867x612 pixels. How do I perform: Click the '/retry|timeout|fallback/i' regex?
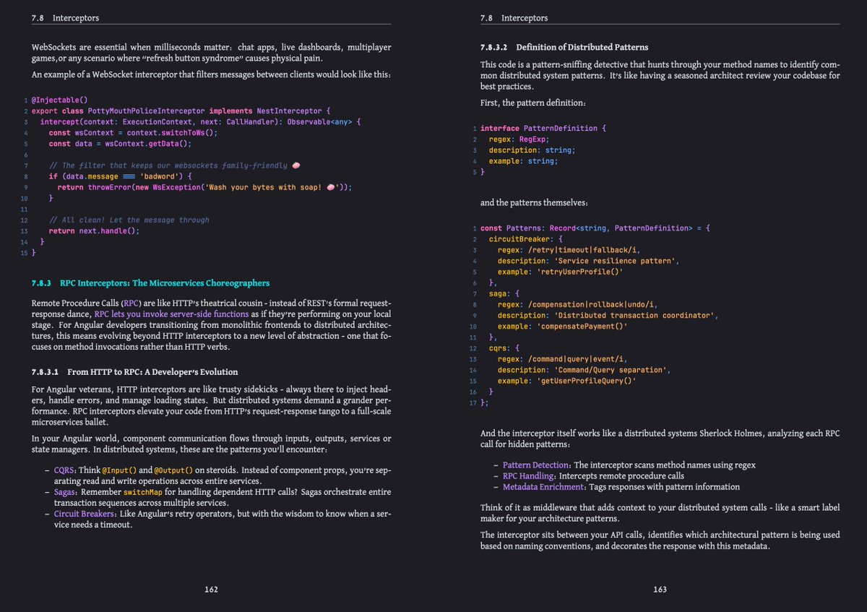pyautogui.click(x=582, y=250)
